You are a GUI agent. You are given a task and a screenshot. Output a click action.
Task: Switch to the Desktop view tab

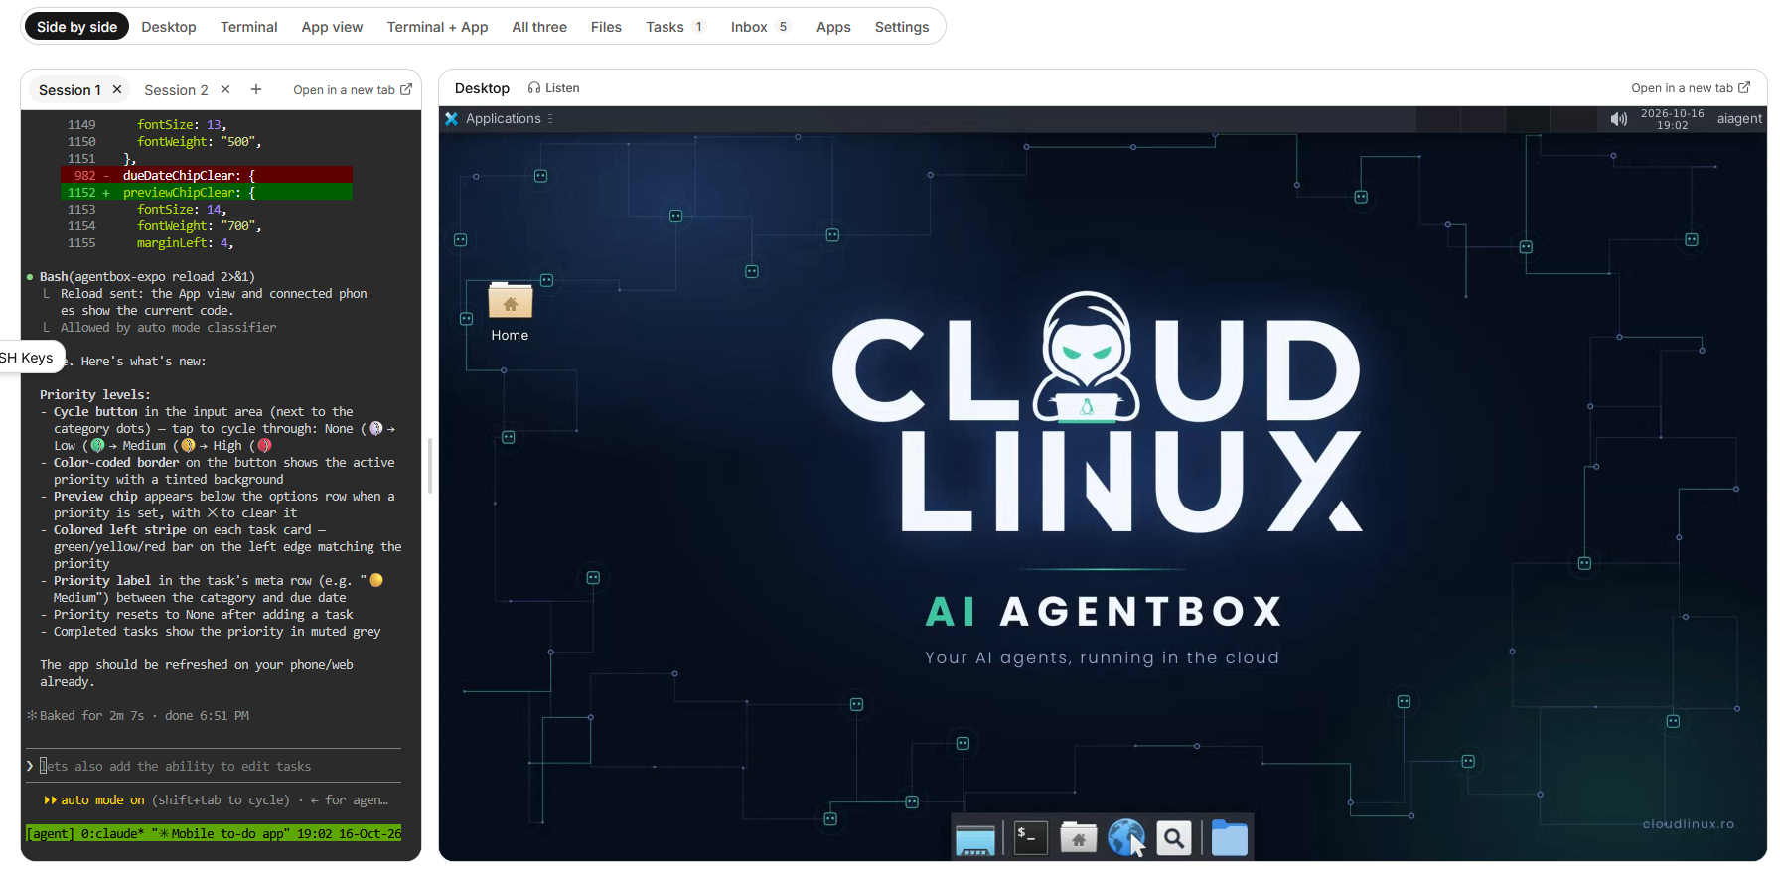pyautogui.click(x=169, y=27)
